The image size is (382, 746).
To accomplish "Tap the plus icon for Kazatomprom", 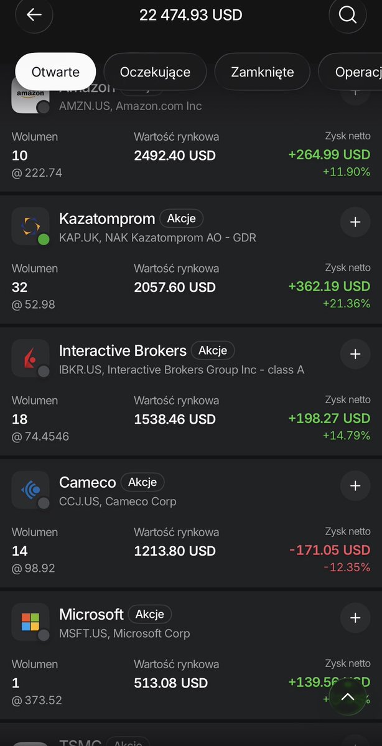I will pos(355,222).
